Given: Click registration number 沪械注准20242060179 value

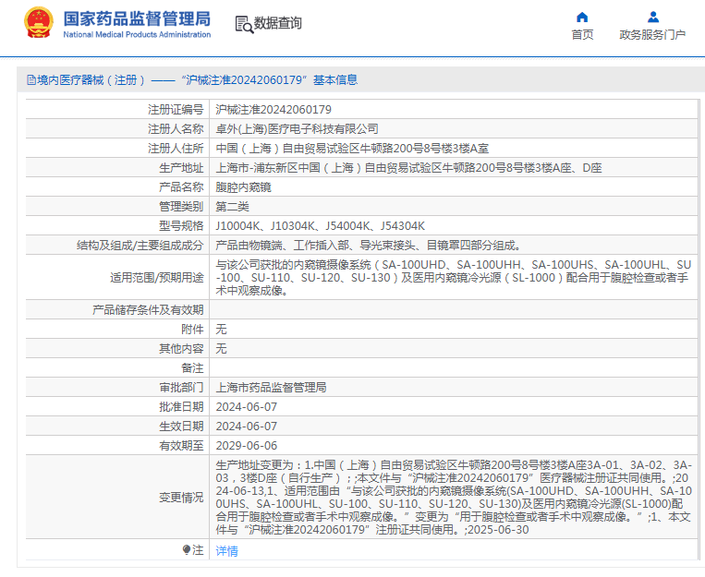Looking at the screenshot, I should (x=273, y=110).
